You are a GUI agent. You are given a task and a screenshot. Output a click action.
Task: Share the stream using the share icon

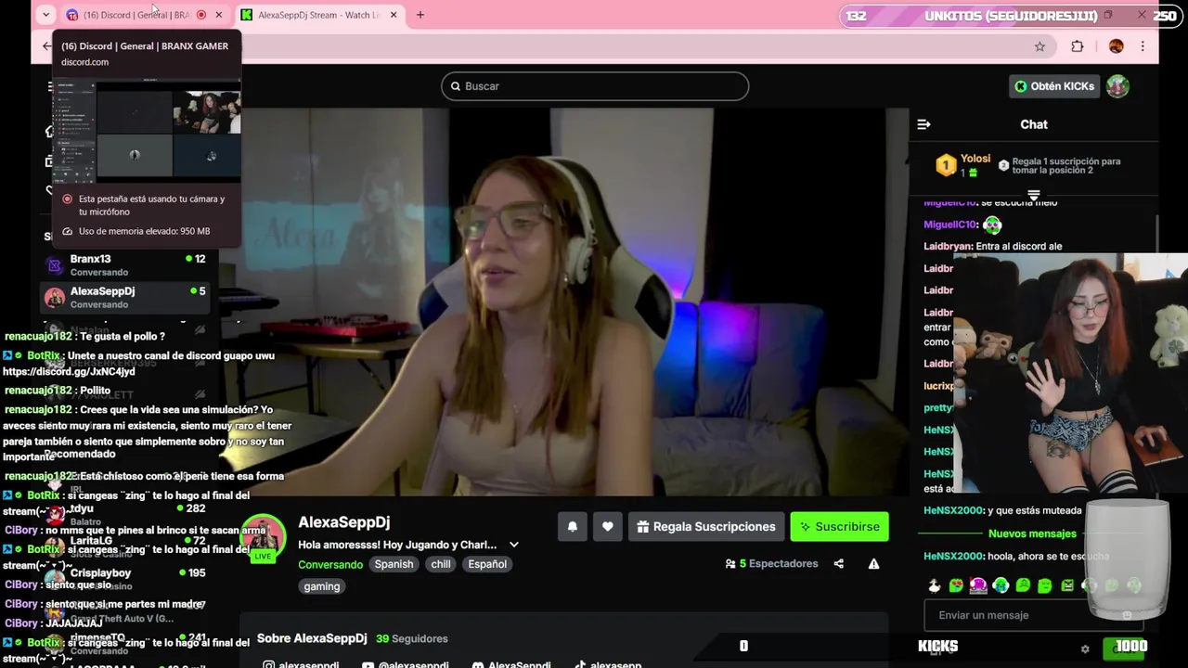coord(839,563)
